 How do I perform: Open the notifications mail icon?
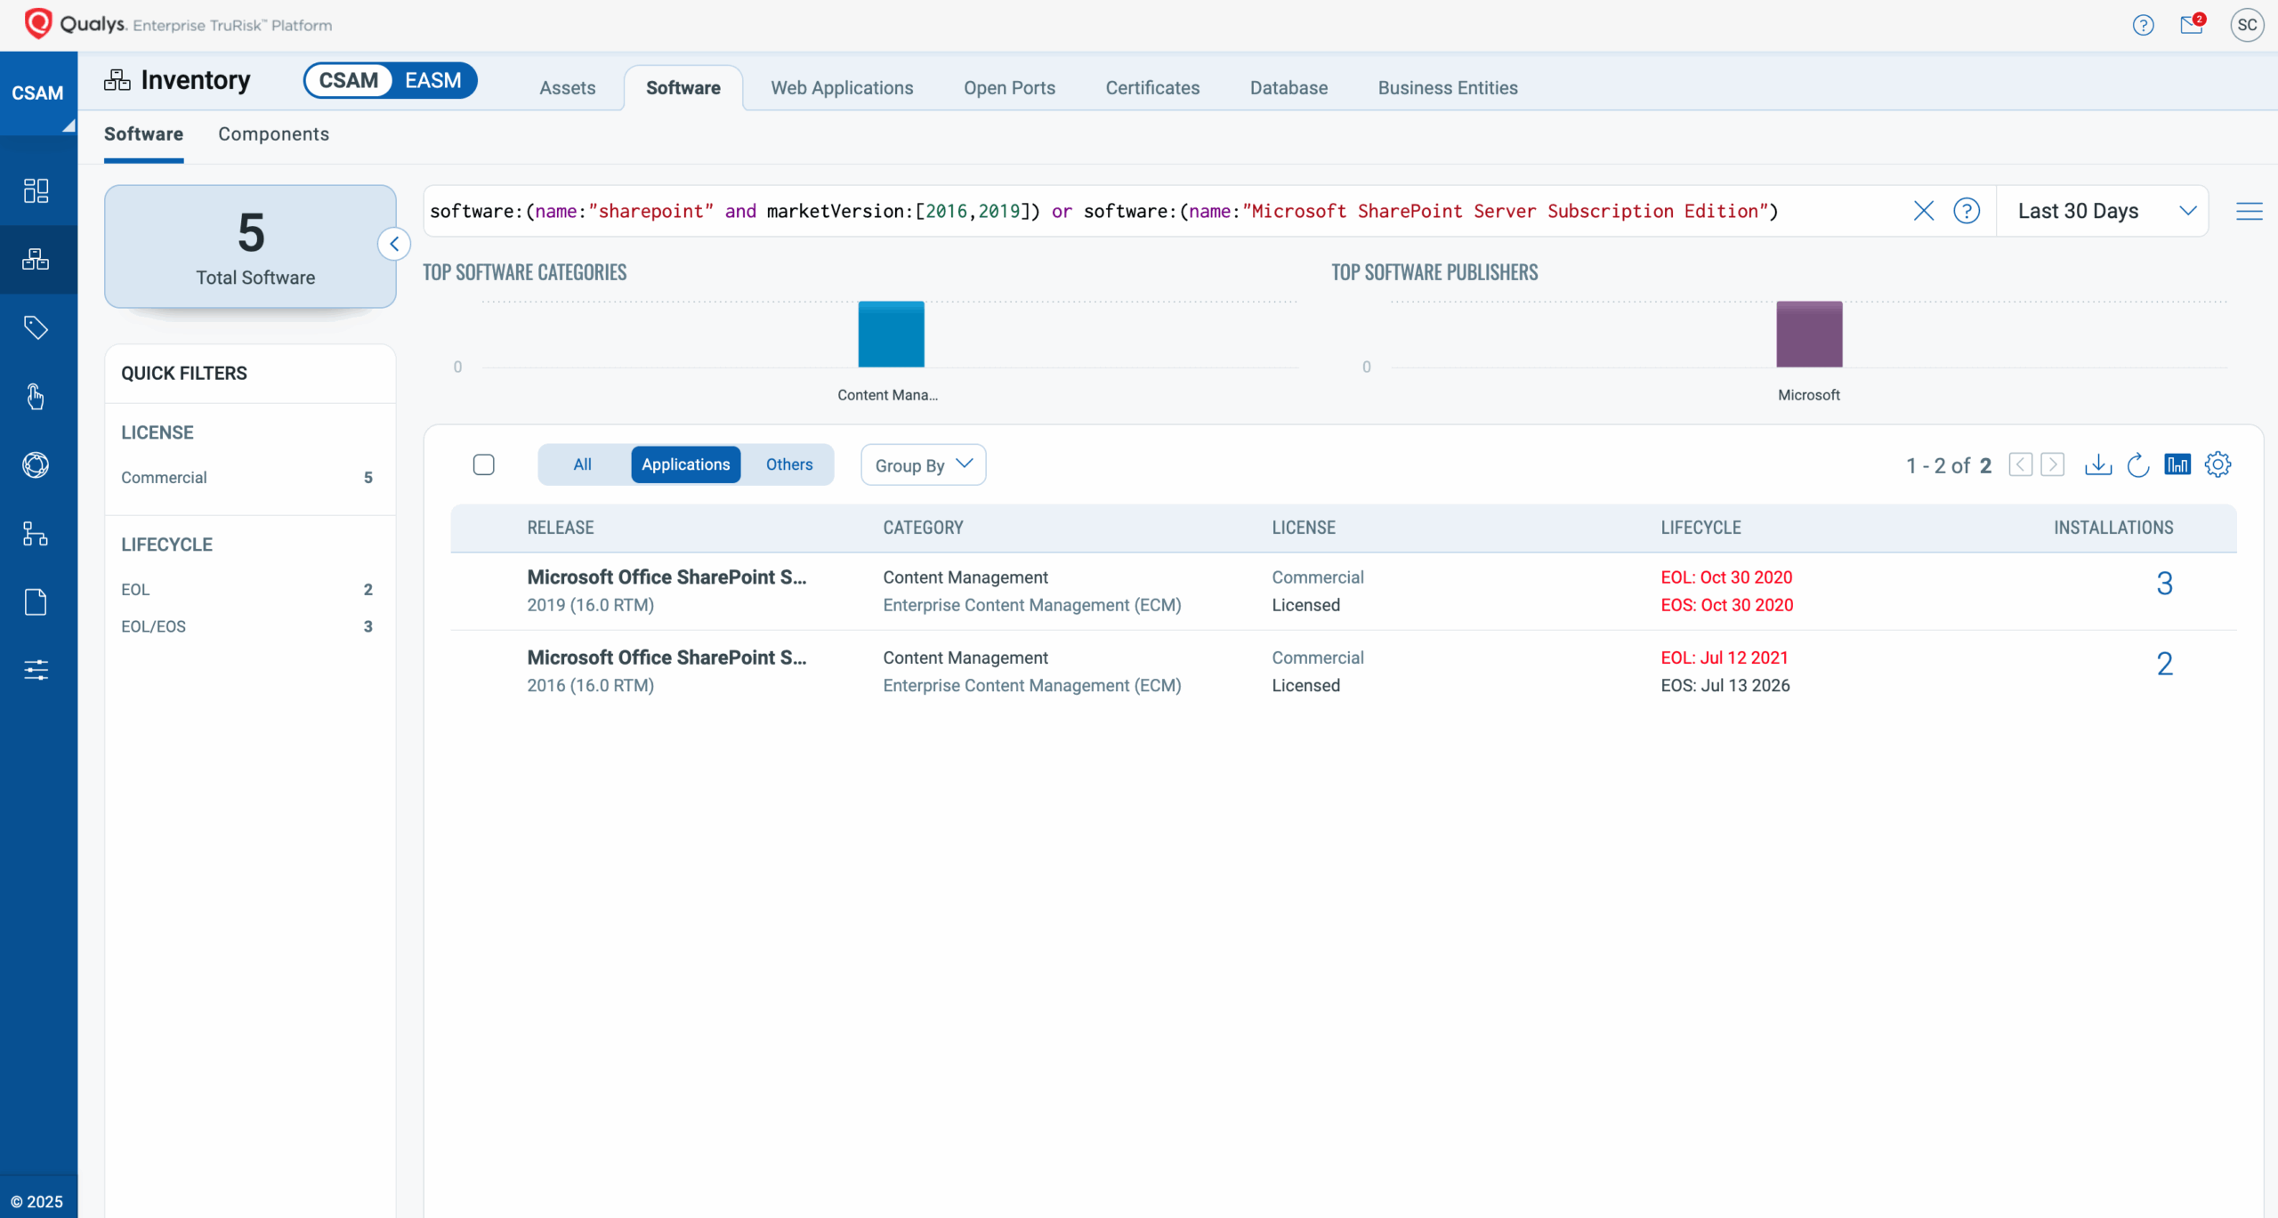tap(2192, 24)
